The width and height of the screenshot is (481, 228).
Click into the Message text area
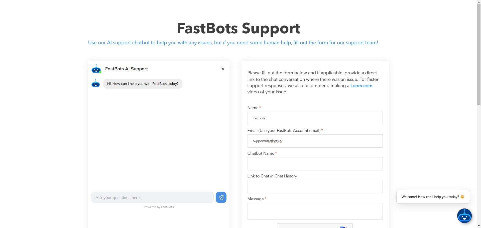pyautogui.click(x=315, y=211)
